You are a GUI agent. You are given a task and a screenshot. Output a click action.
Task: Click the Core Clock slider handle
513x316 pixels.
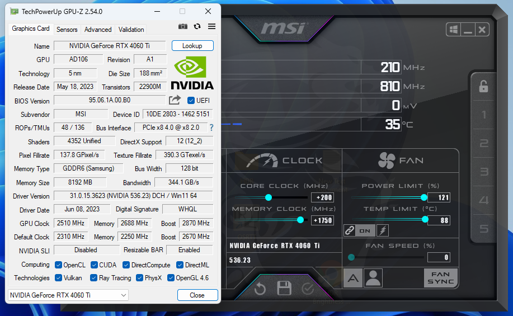pos(269,197)
